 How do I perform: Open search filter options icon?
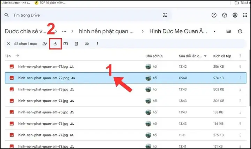pos(165,15)
